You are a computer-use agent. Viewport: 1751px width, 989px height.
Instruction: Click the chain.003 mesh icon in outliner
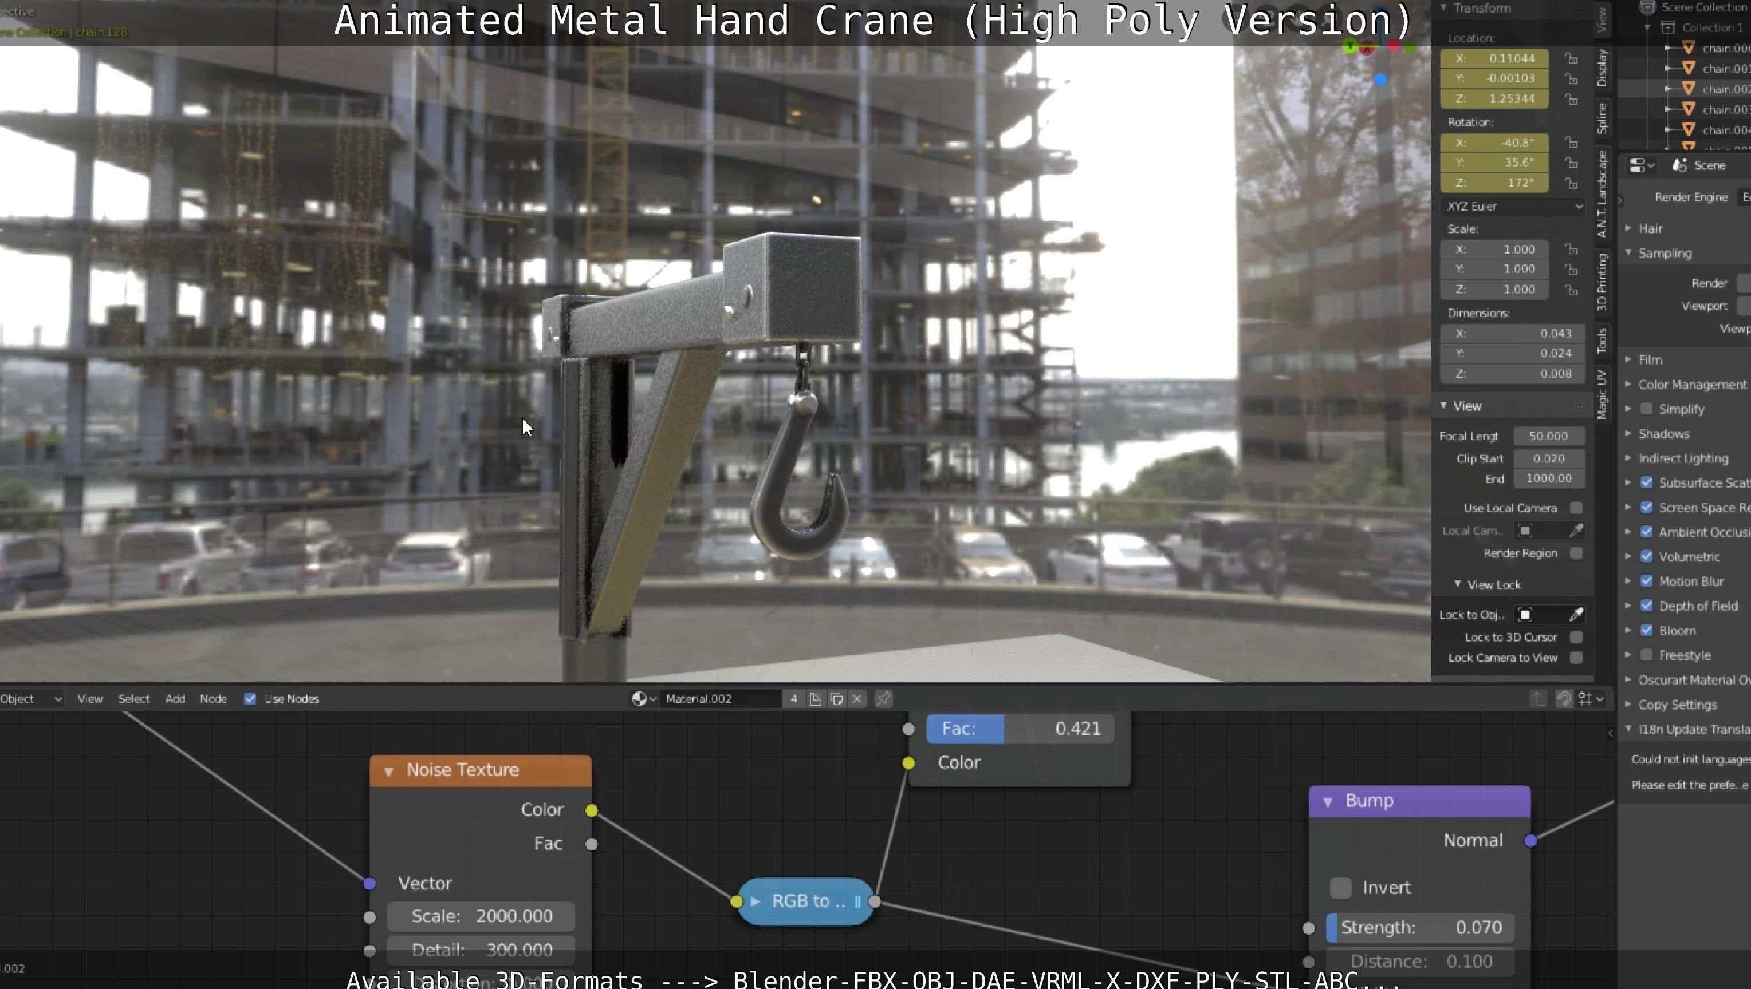(x=1689, y=109)
